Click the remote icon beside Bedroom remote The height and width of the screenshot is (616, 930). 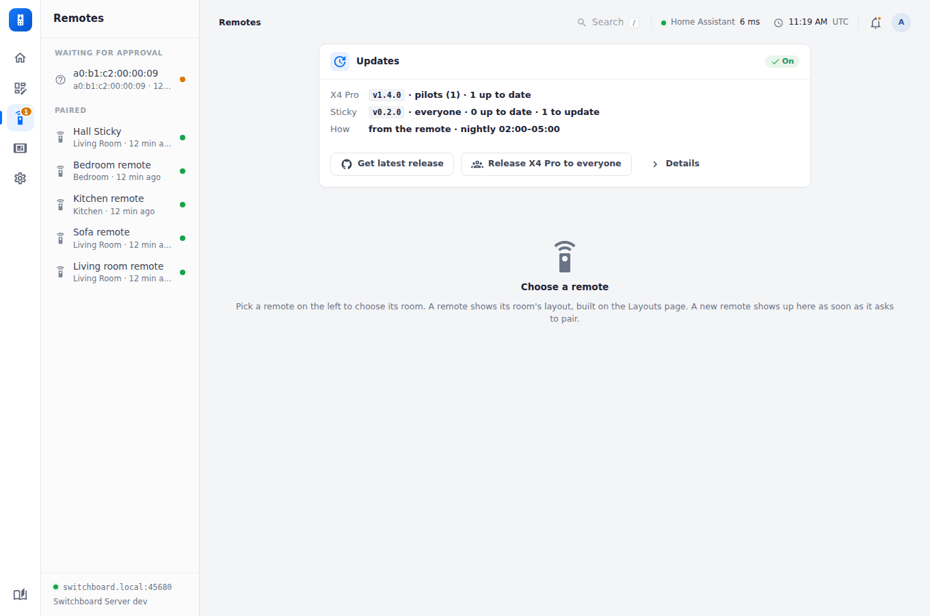tap(60, 171)
